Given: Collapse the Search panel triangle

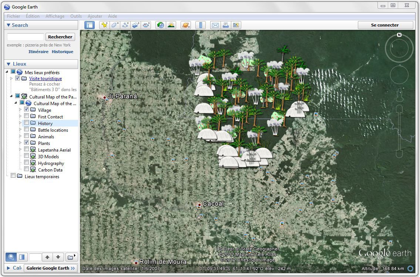Looking at the screenshot, I should (9, 25).
